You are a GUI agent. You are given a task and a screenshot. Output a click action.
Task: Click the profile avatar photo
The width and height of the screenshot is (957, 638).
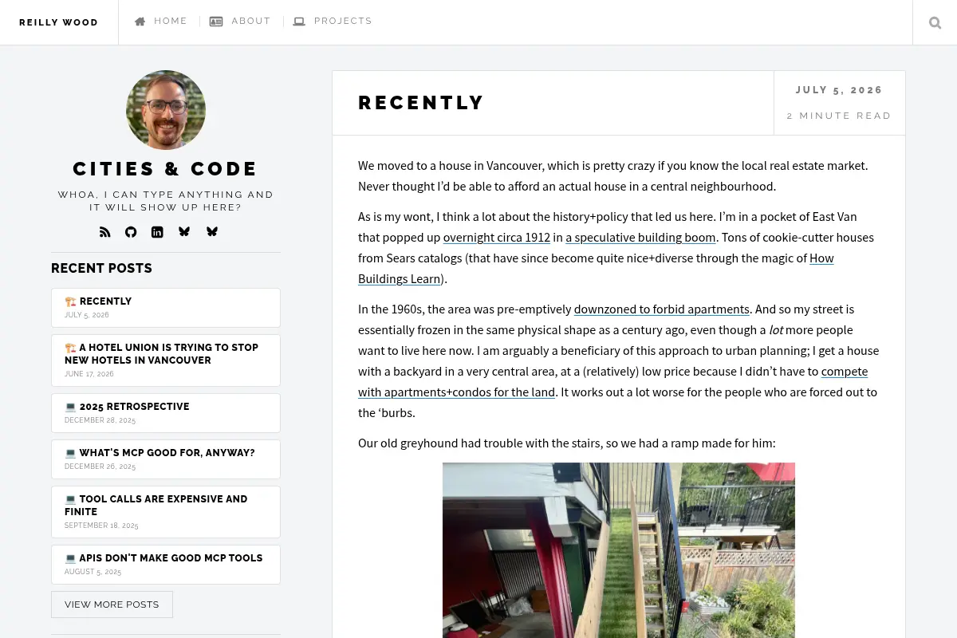click(166, 110)
